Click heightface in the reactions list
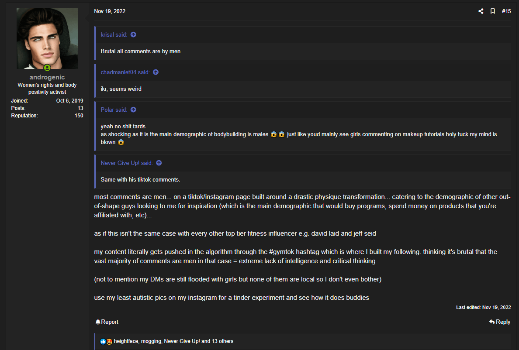Image resolution: width=519 pixels, height=350 pixels. click(126, 341)
